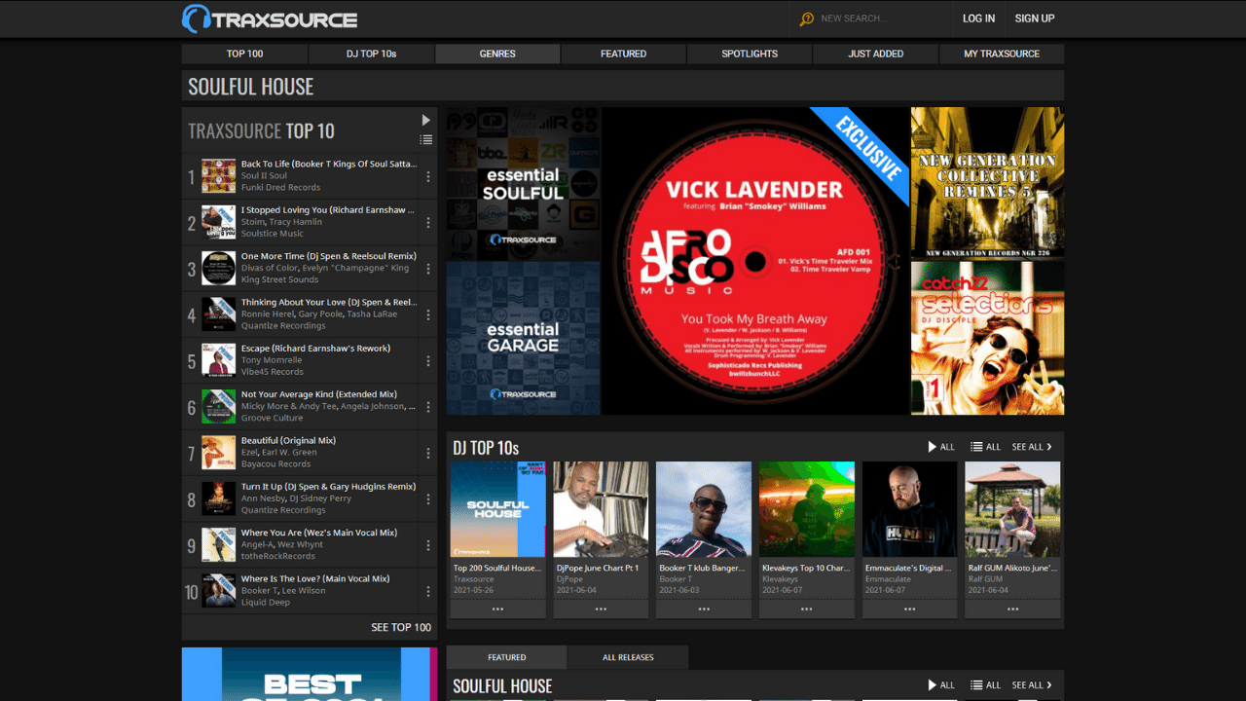This screenshot has height=701, width=1246.
Task: Open Ralf GUM Alikoto June chart thumbnail
Action: coord(1012,509)
